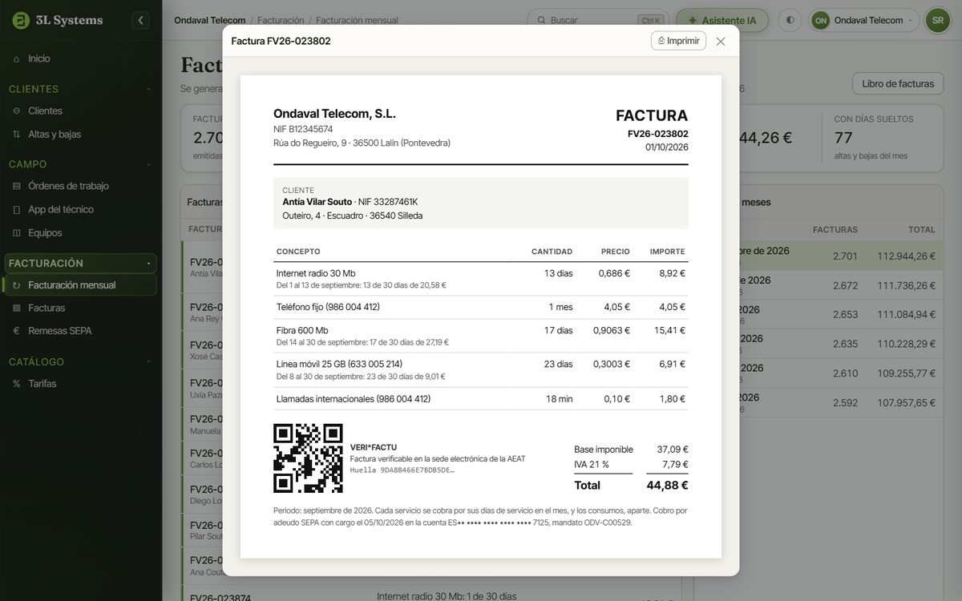Click the Facturación mensual refresh icon

(17, 284)
